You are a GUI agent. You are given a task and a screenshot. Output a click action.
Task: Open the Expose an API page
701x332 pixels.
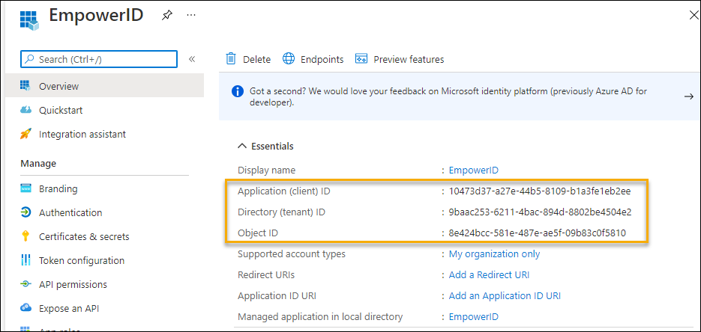(69, 308)
